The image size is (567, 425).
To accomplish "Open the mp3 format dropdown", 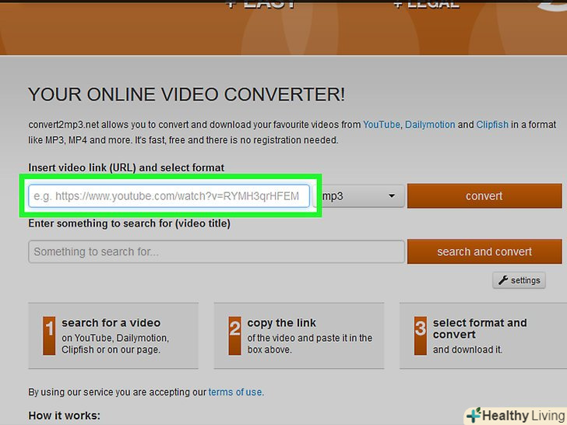I will [359, 196].
